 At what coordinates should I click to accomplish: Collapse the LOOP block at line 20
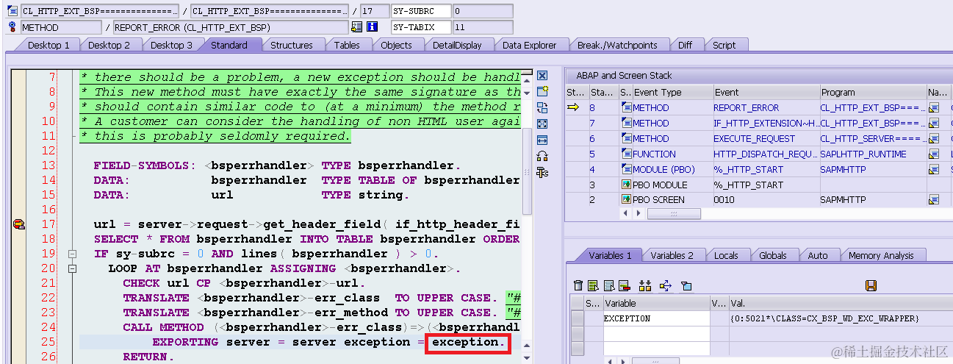(72, 268)
